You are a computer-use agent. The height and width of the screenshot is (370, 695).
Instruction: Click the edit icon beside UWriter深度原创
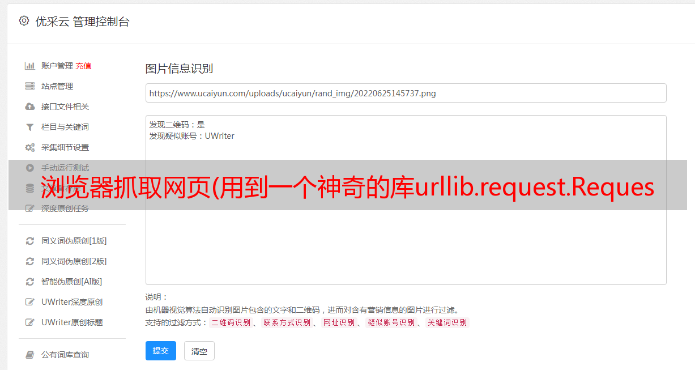point(30,302)
